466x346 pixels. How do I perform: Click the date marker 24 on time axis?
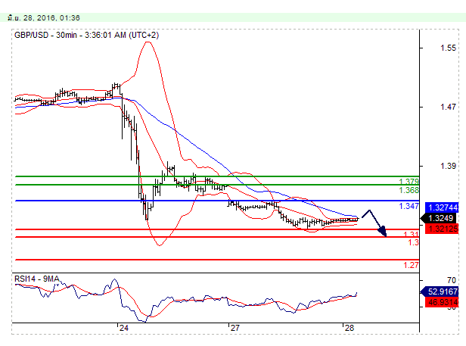point(123,328)
